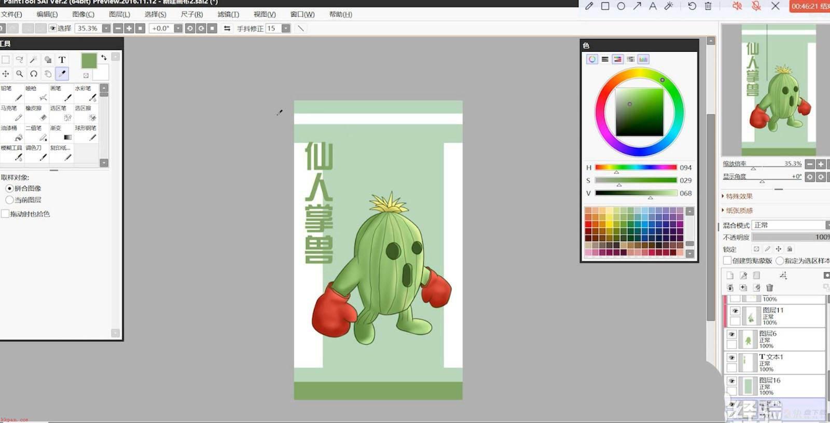Hide layer 图层6 with eye icon
830x423 pixels.
click(731, 334)
